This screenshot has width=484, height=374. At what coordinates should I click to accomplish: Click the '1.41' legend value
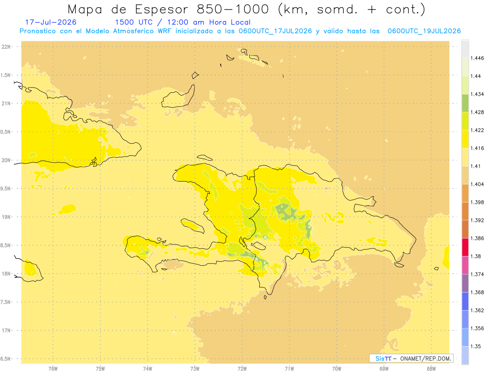476,166
